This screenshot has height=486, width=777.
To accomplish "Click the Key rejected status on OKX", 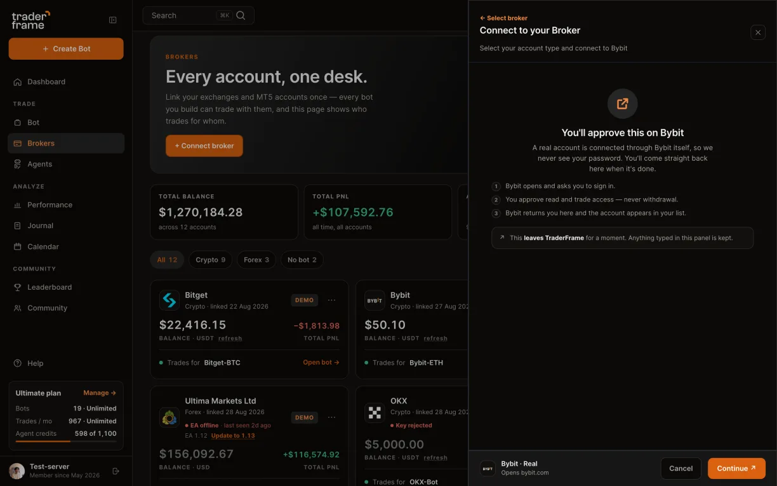I will coord(411,426).
